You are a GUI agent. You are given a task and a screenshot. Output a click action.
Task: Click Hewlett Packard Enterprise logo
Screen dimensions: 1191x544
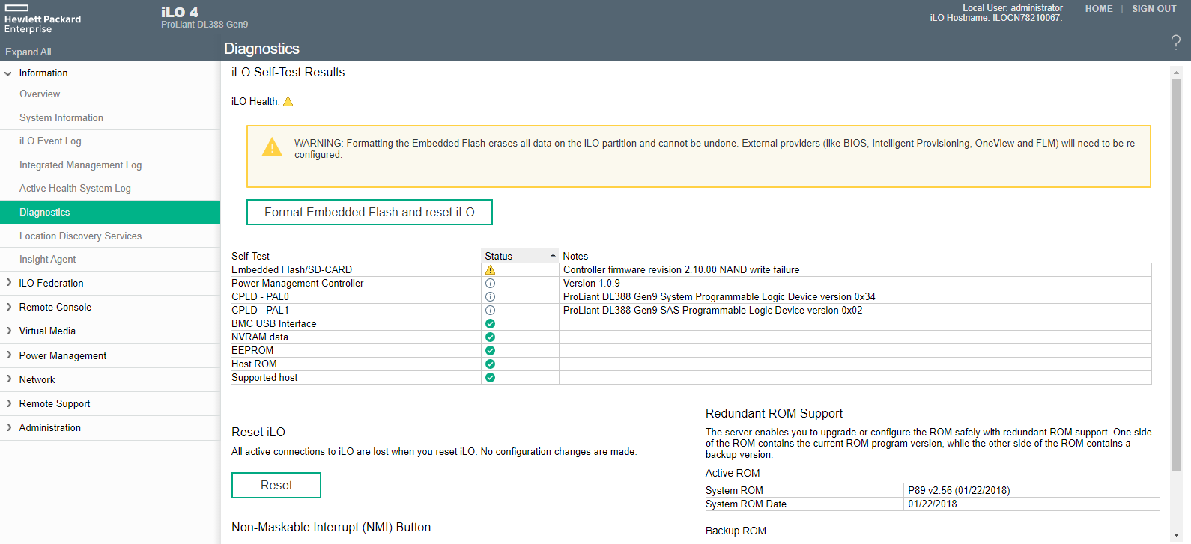point(43,20)
